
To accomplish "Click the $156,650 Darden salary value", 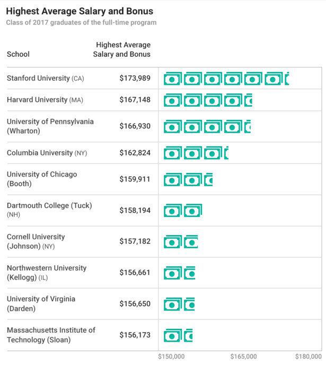I will [x=135, y=303].
